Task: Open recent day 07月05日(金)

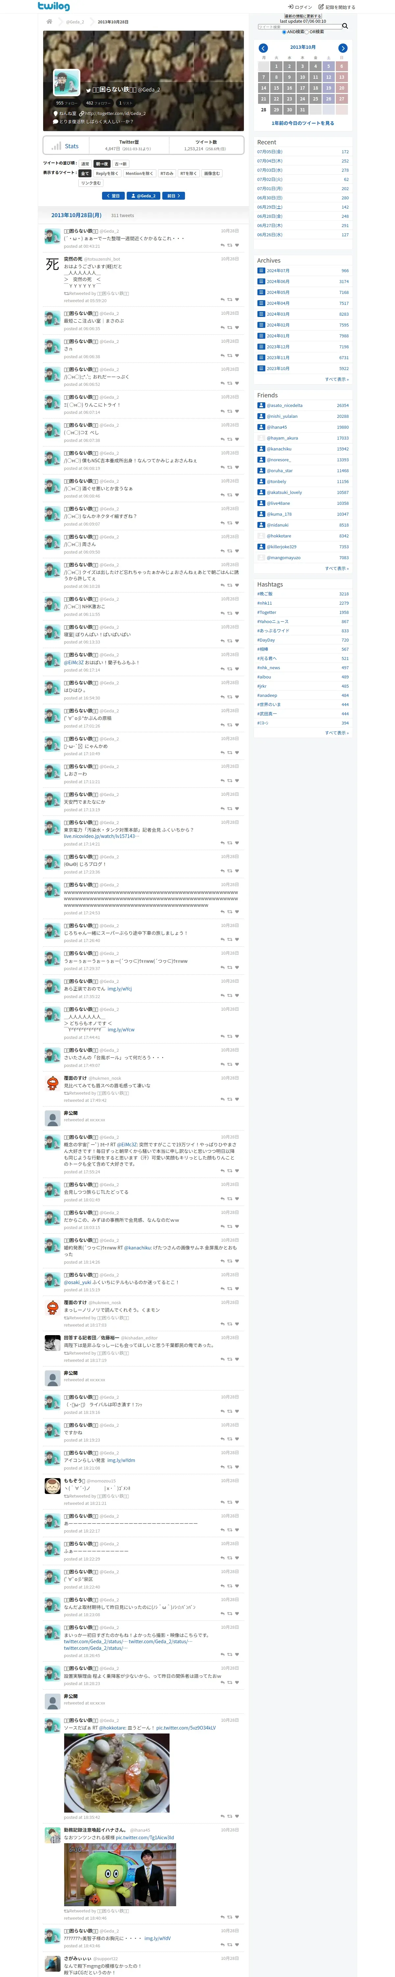Action: point(270,152)
